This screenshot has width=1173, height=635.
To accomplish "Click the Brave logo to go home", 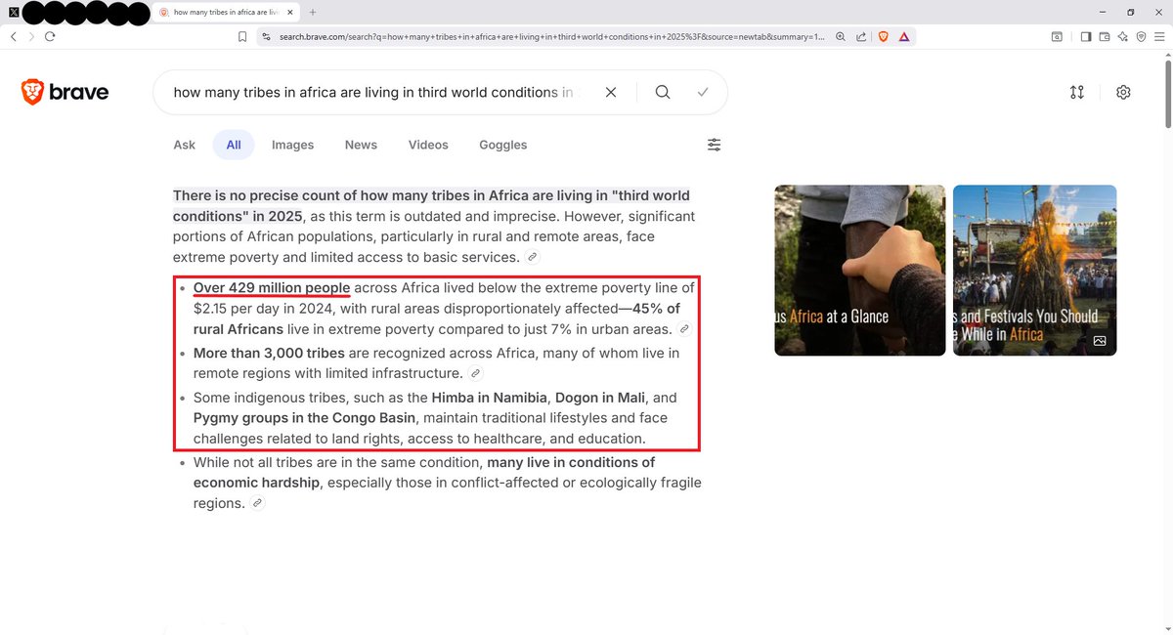I will point(65,92).
